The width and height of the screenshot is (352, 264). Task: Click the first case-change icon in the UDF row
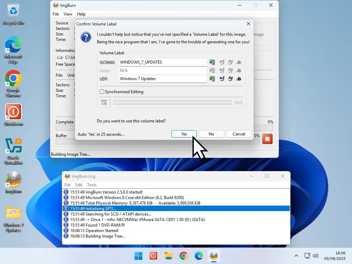[x=222, y=79]
